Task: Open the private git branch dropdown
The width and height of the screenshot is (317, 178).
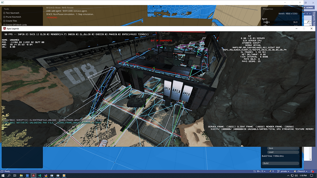Action: pos(283,171)
